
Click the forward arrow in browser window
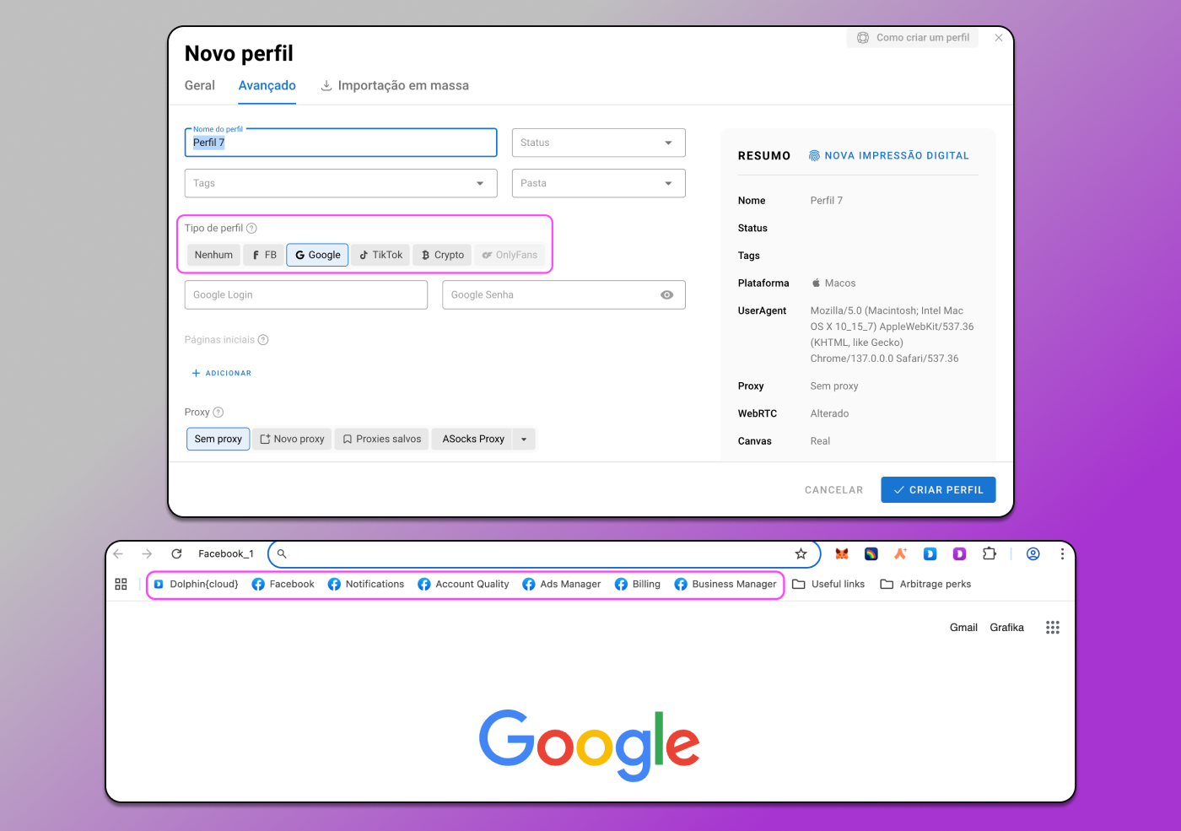click(147, 554)
